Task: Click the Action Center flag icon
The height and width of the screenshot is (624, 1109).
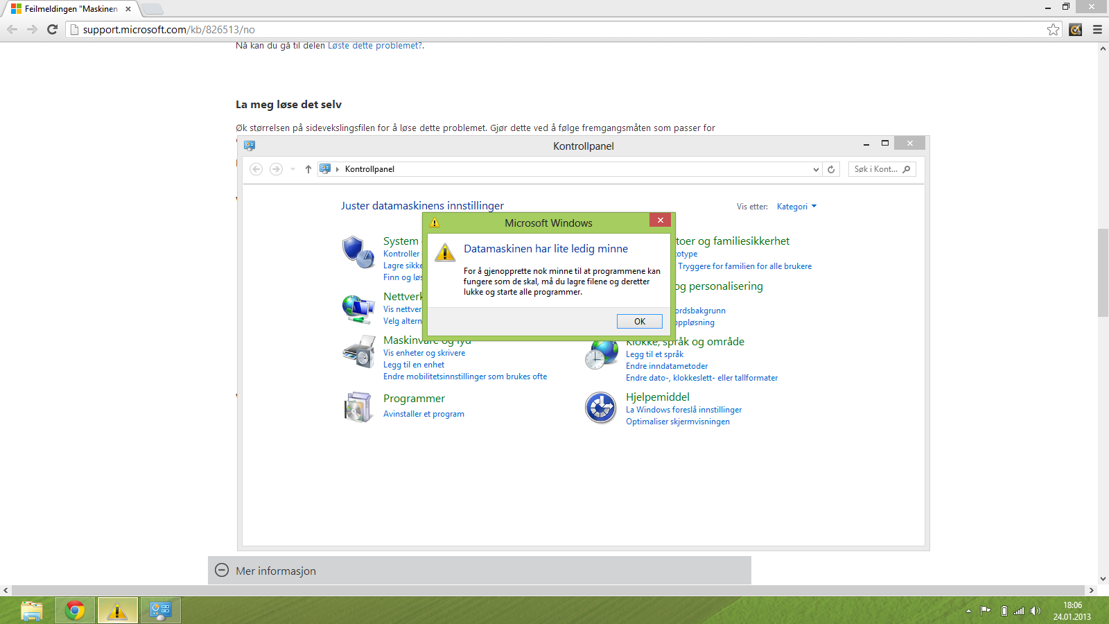Action: click(x=985, y=611)
